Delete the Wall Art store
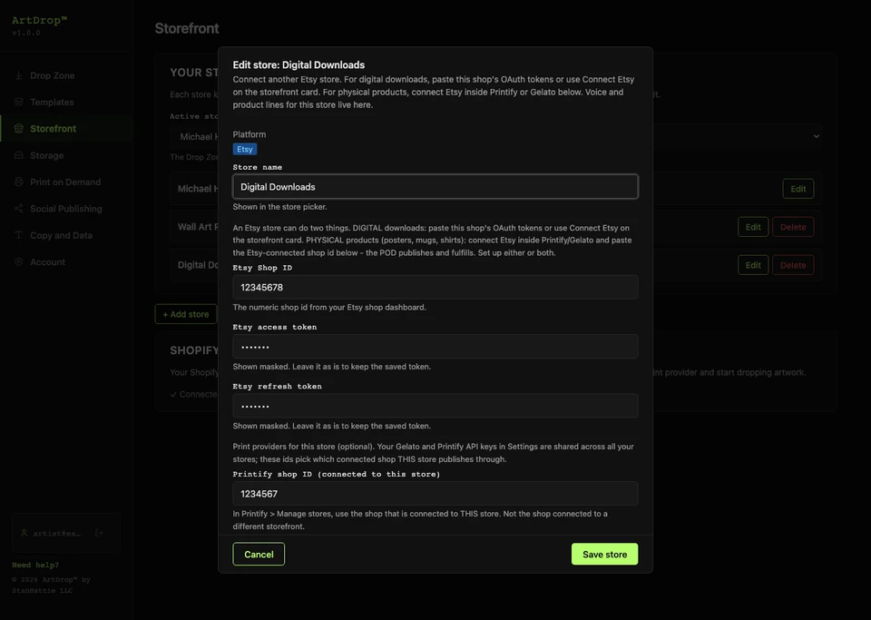Viewport: 871px width, 620px height. pyautogui.click(x=793, y=227)
